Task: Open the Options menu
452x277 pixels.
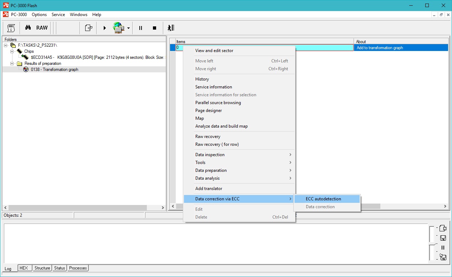Action: [x=39, y=15]
